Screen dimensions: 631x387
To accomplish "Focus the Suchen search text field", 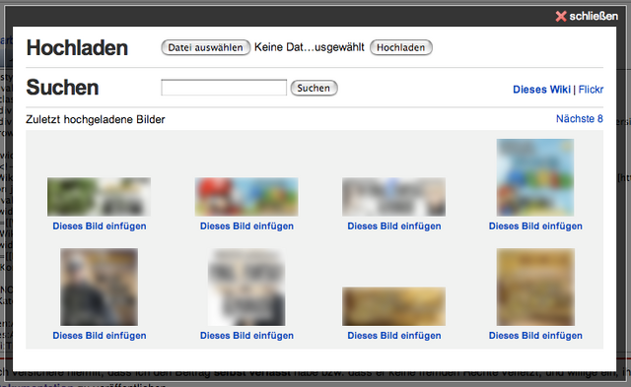I will point(224,88).
